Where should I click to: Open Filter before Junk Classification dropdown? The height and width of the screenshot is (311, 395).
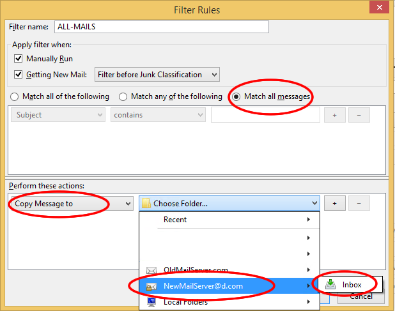157,75
